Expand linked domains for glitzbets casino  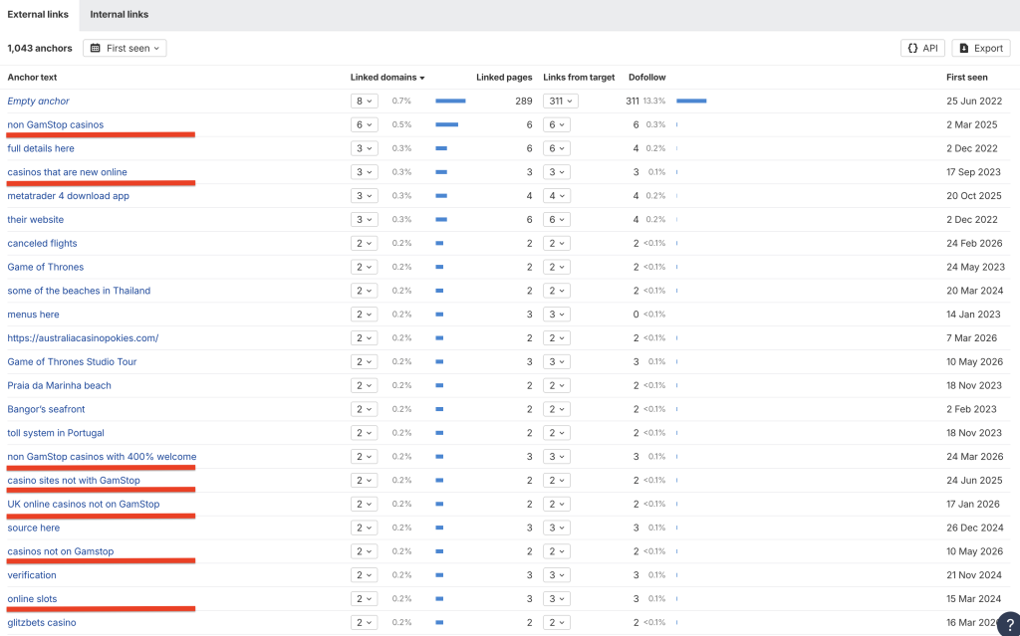click(365, 622)
